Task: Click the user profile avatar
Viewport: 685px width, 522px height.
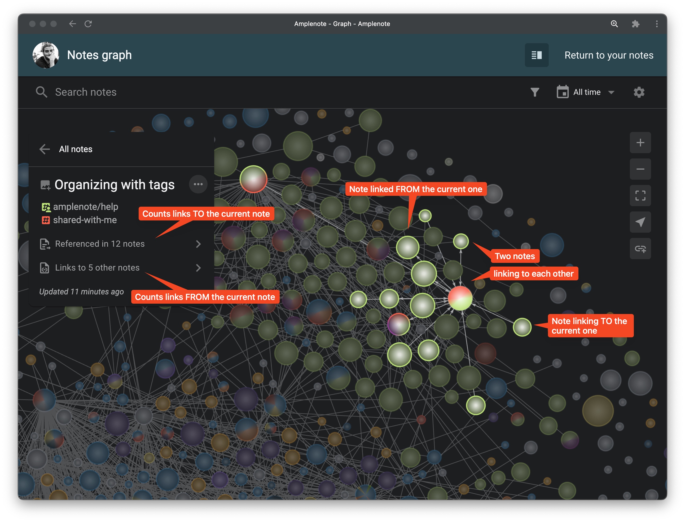Action: (46, 55)
